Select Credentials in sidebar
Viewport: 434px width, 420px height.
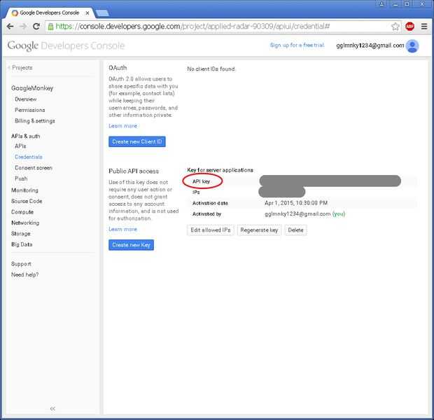tap(29, 157)
